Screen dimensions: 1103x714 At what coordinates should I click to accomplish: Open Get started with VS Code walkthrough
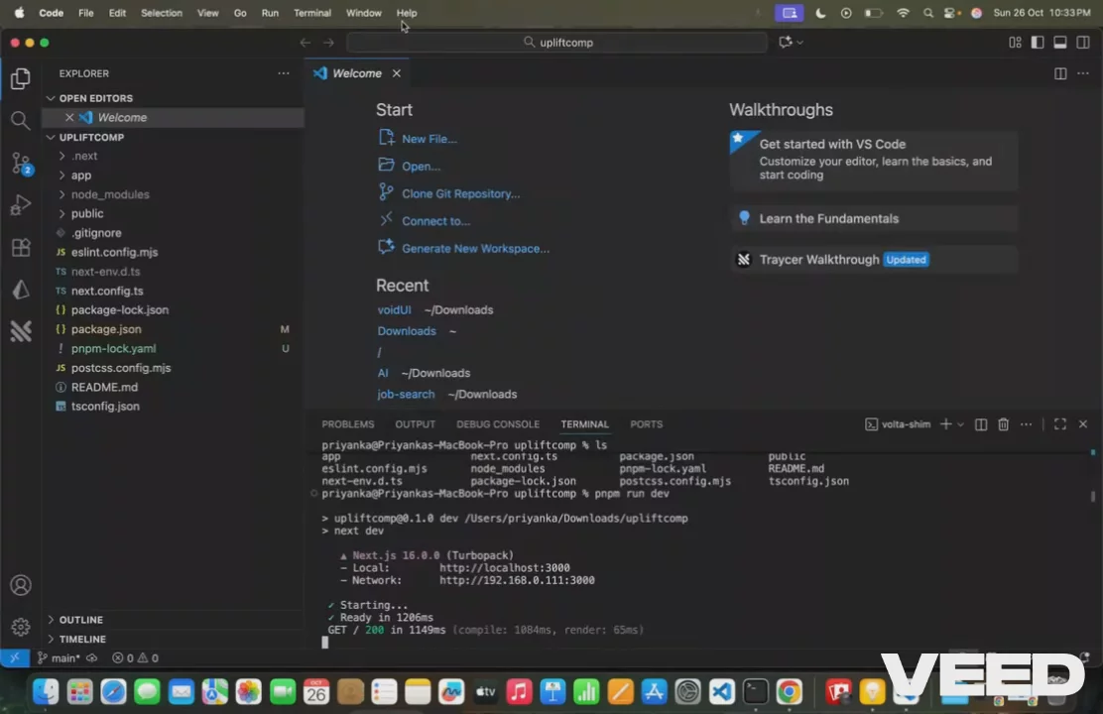click(874, 160)
